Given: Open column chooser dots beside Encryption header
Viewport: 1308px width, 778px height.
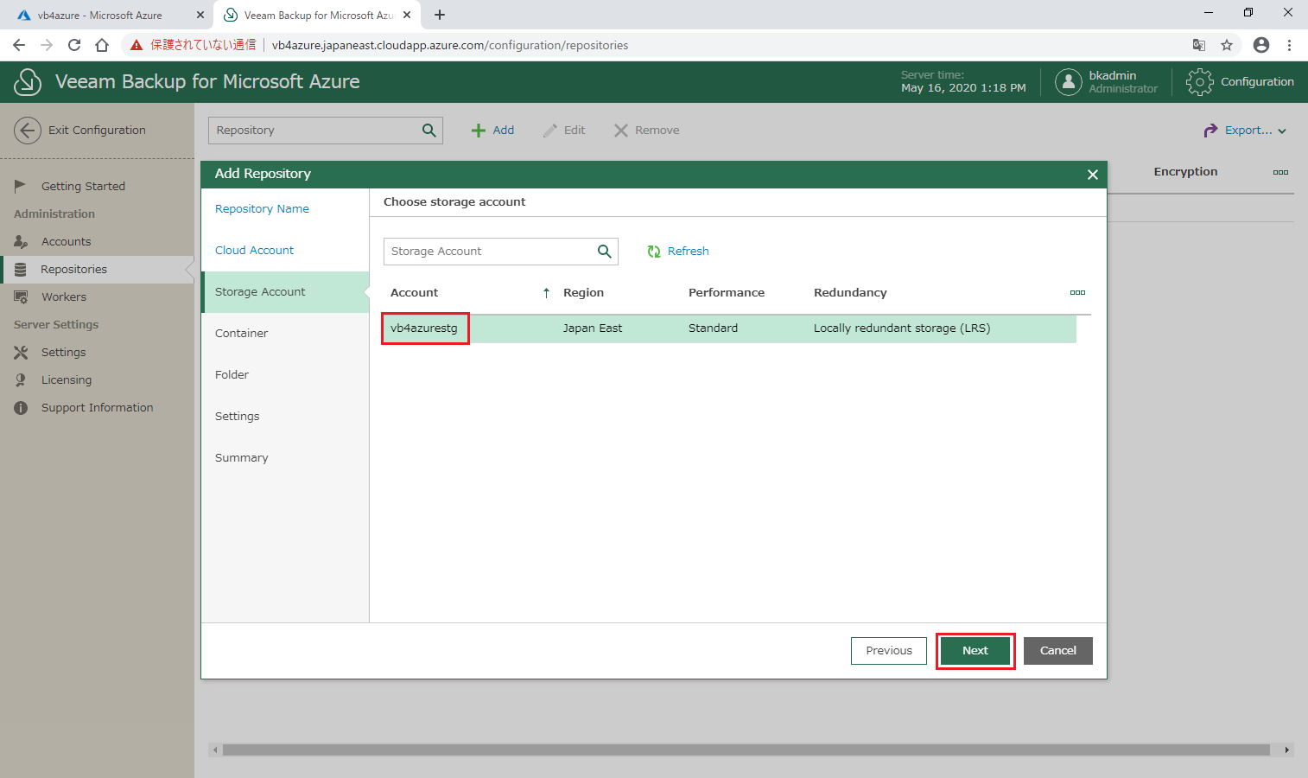Looking at the screenshot, I should 1280,172.
